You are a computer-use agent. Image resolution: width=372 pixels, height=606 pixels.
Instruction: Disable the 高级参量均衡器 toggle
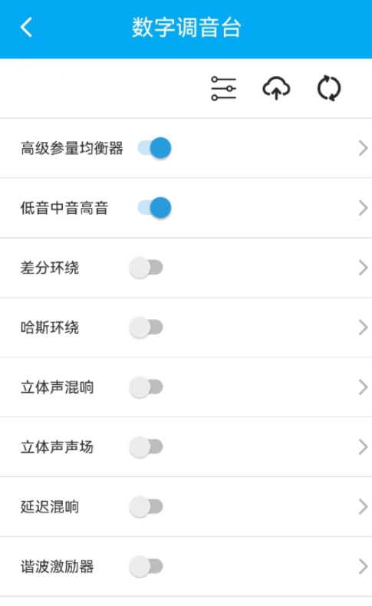(154, 148)
